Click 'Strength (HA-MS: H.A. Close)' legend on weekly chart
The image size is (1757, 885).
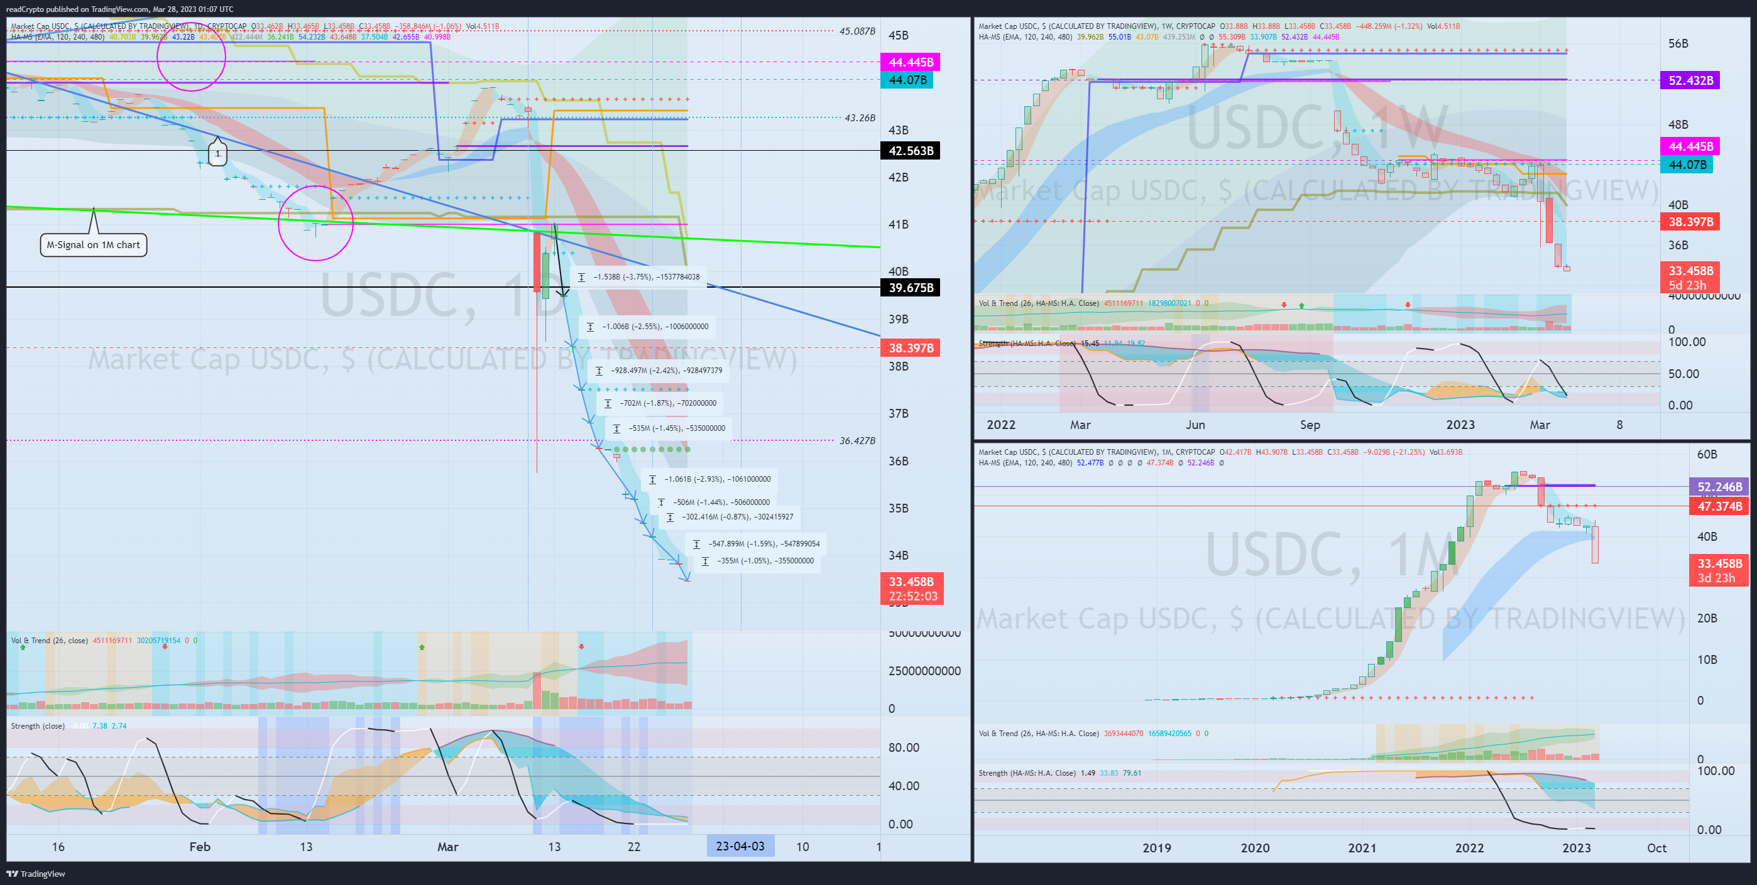click(x=1027, y=343)
